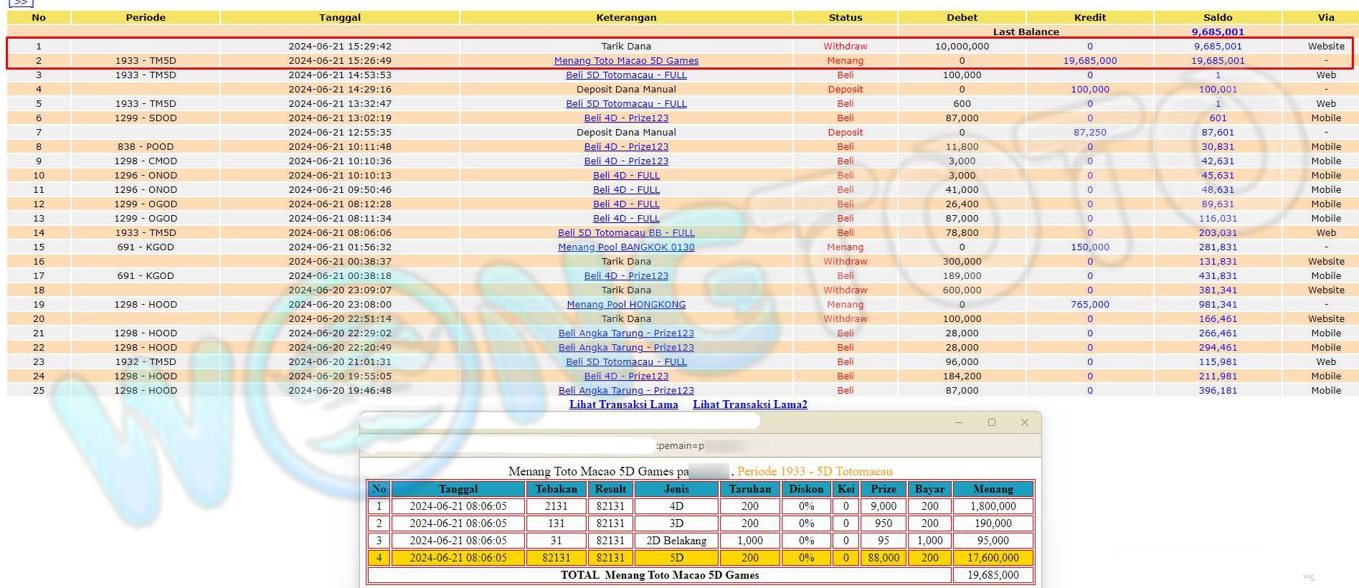Click Lihat Transaksi Lama2 link
1359x588 pixels.
click(749, 404)
